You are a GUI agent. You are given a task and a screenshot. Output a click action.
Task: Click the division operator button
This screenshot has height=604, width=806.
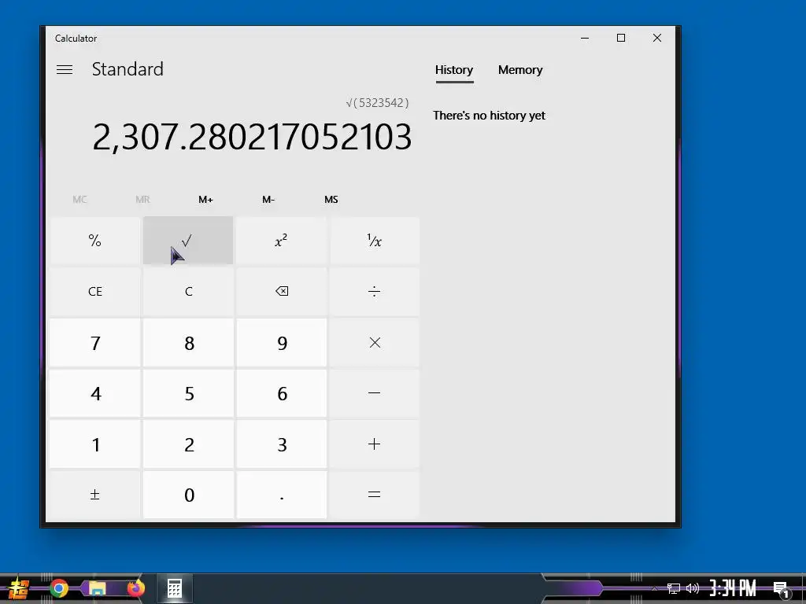click(x=374, y=291)
